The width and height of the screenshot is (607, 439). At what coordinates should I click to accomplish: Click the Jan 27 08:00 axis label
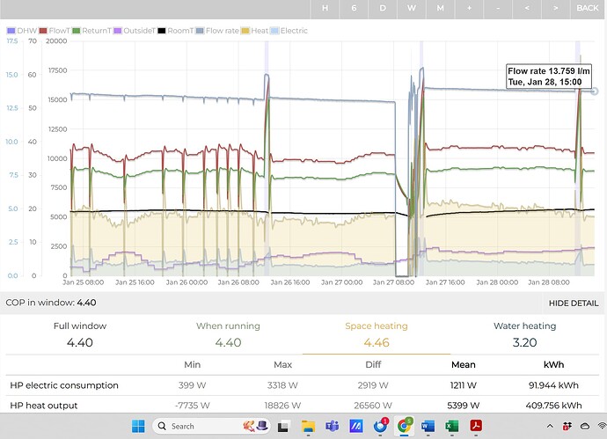click(x=393, y=282)
